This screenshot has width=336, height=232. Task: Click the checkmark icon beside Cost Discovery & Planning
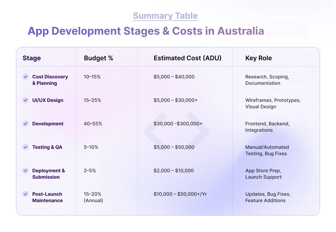click(x=25, y=77)
